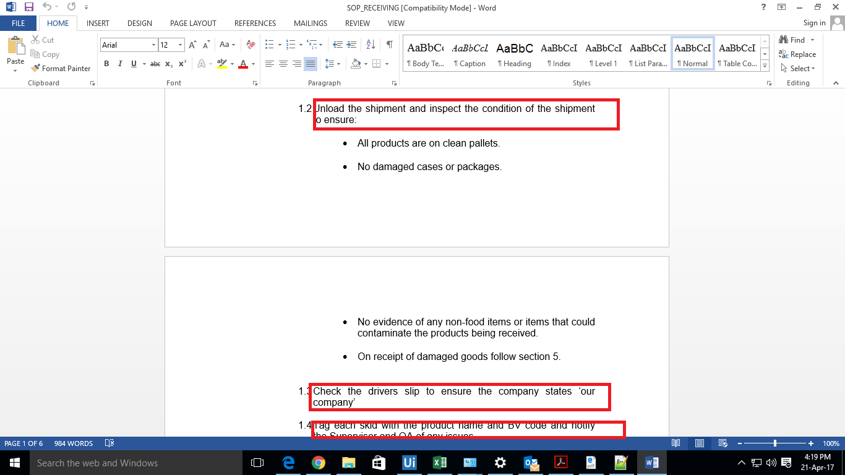
Task: Open the font size dropdown
Action: click(180, 45)
